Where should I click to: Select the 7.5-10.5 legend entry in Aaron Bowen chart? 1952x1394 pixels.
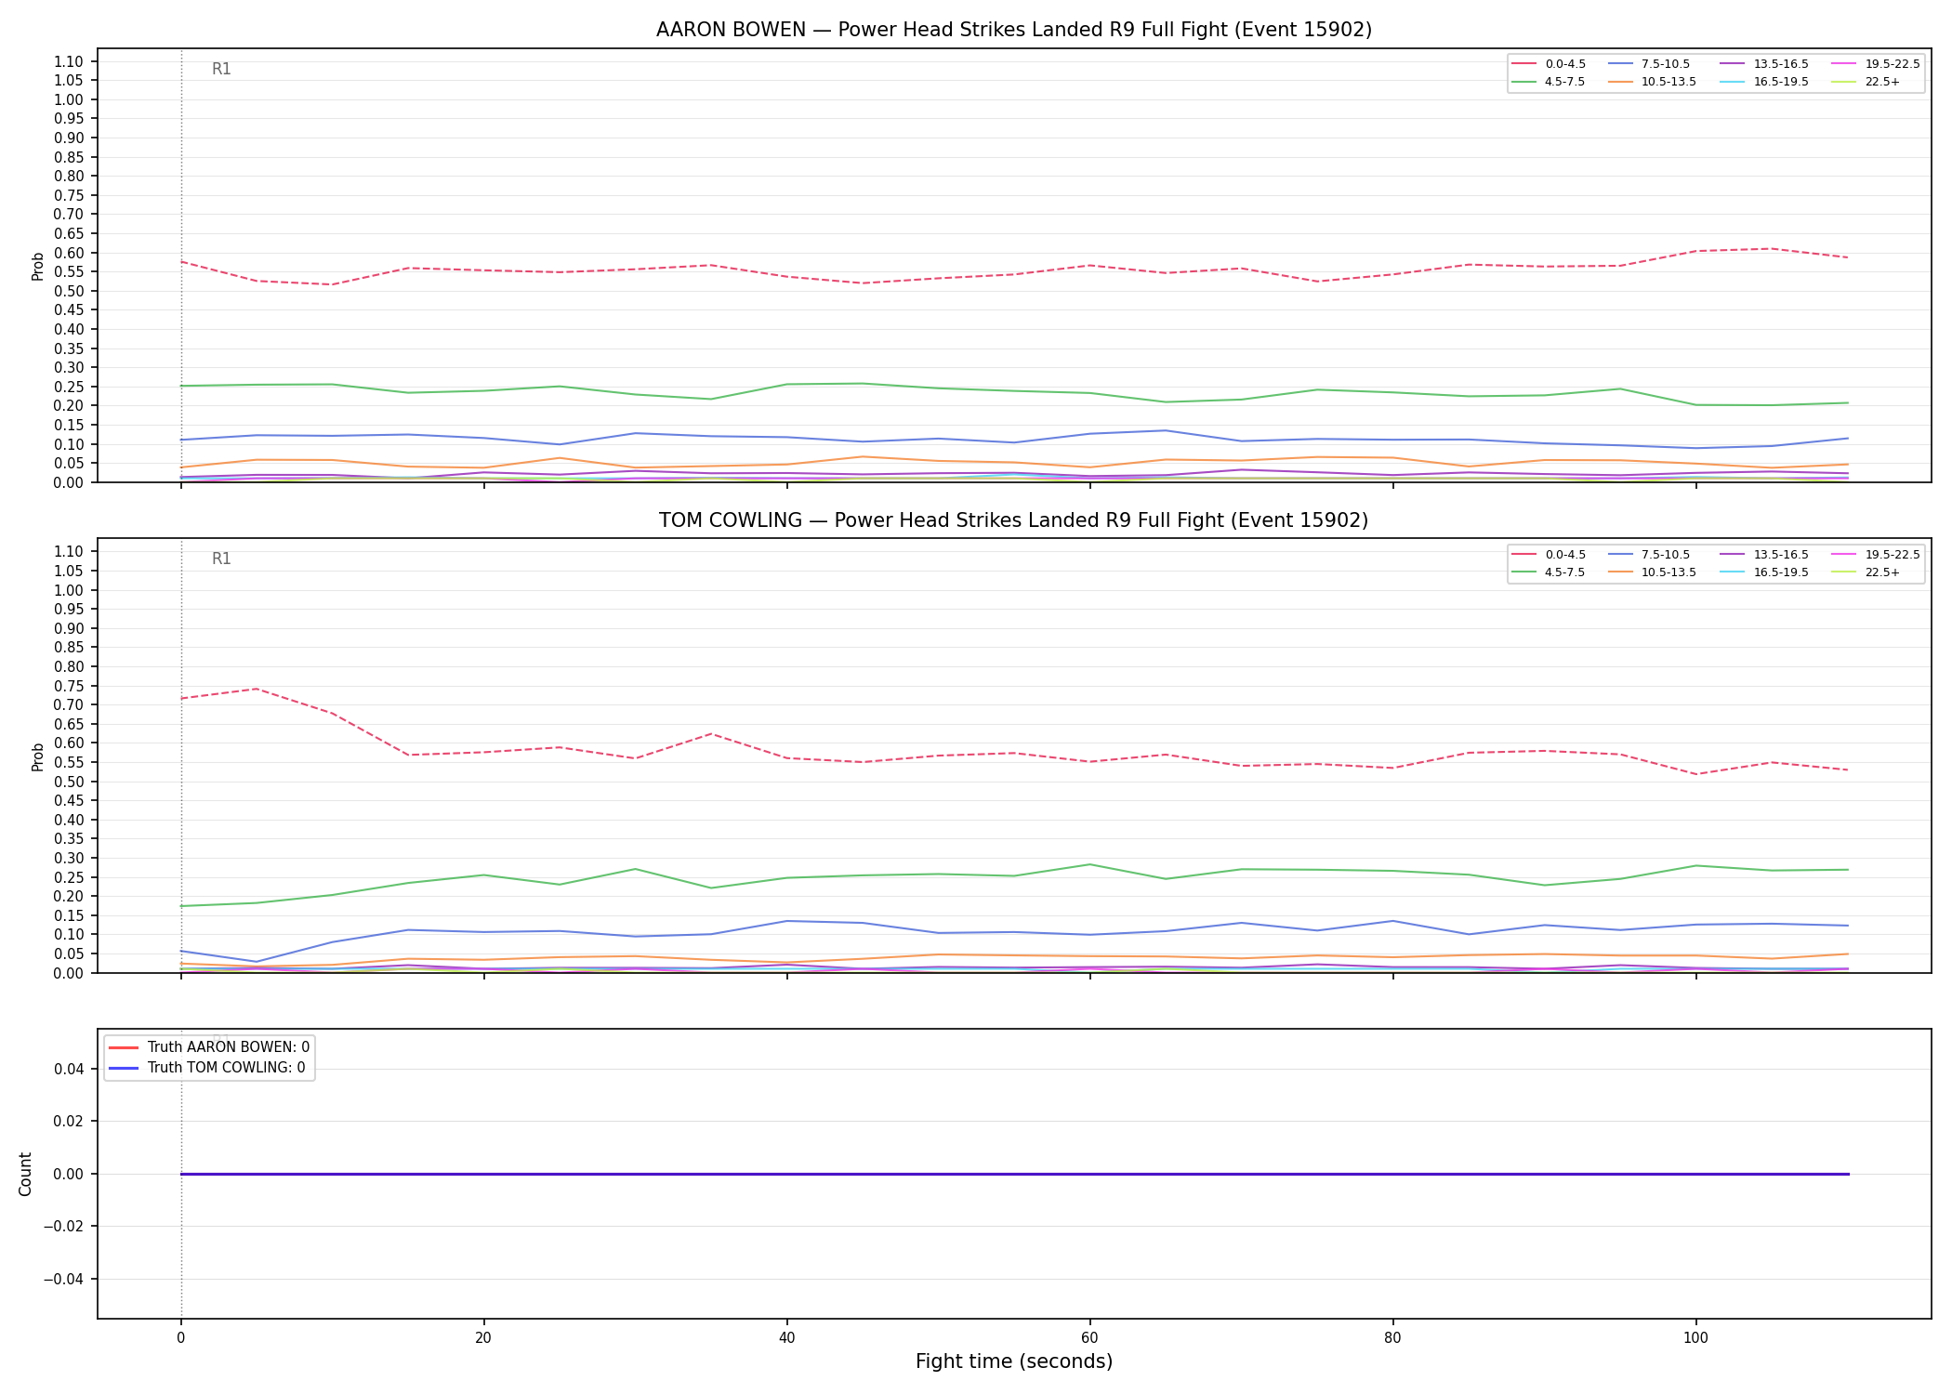[1649, 64]
